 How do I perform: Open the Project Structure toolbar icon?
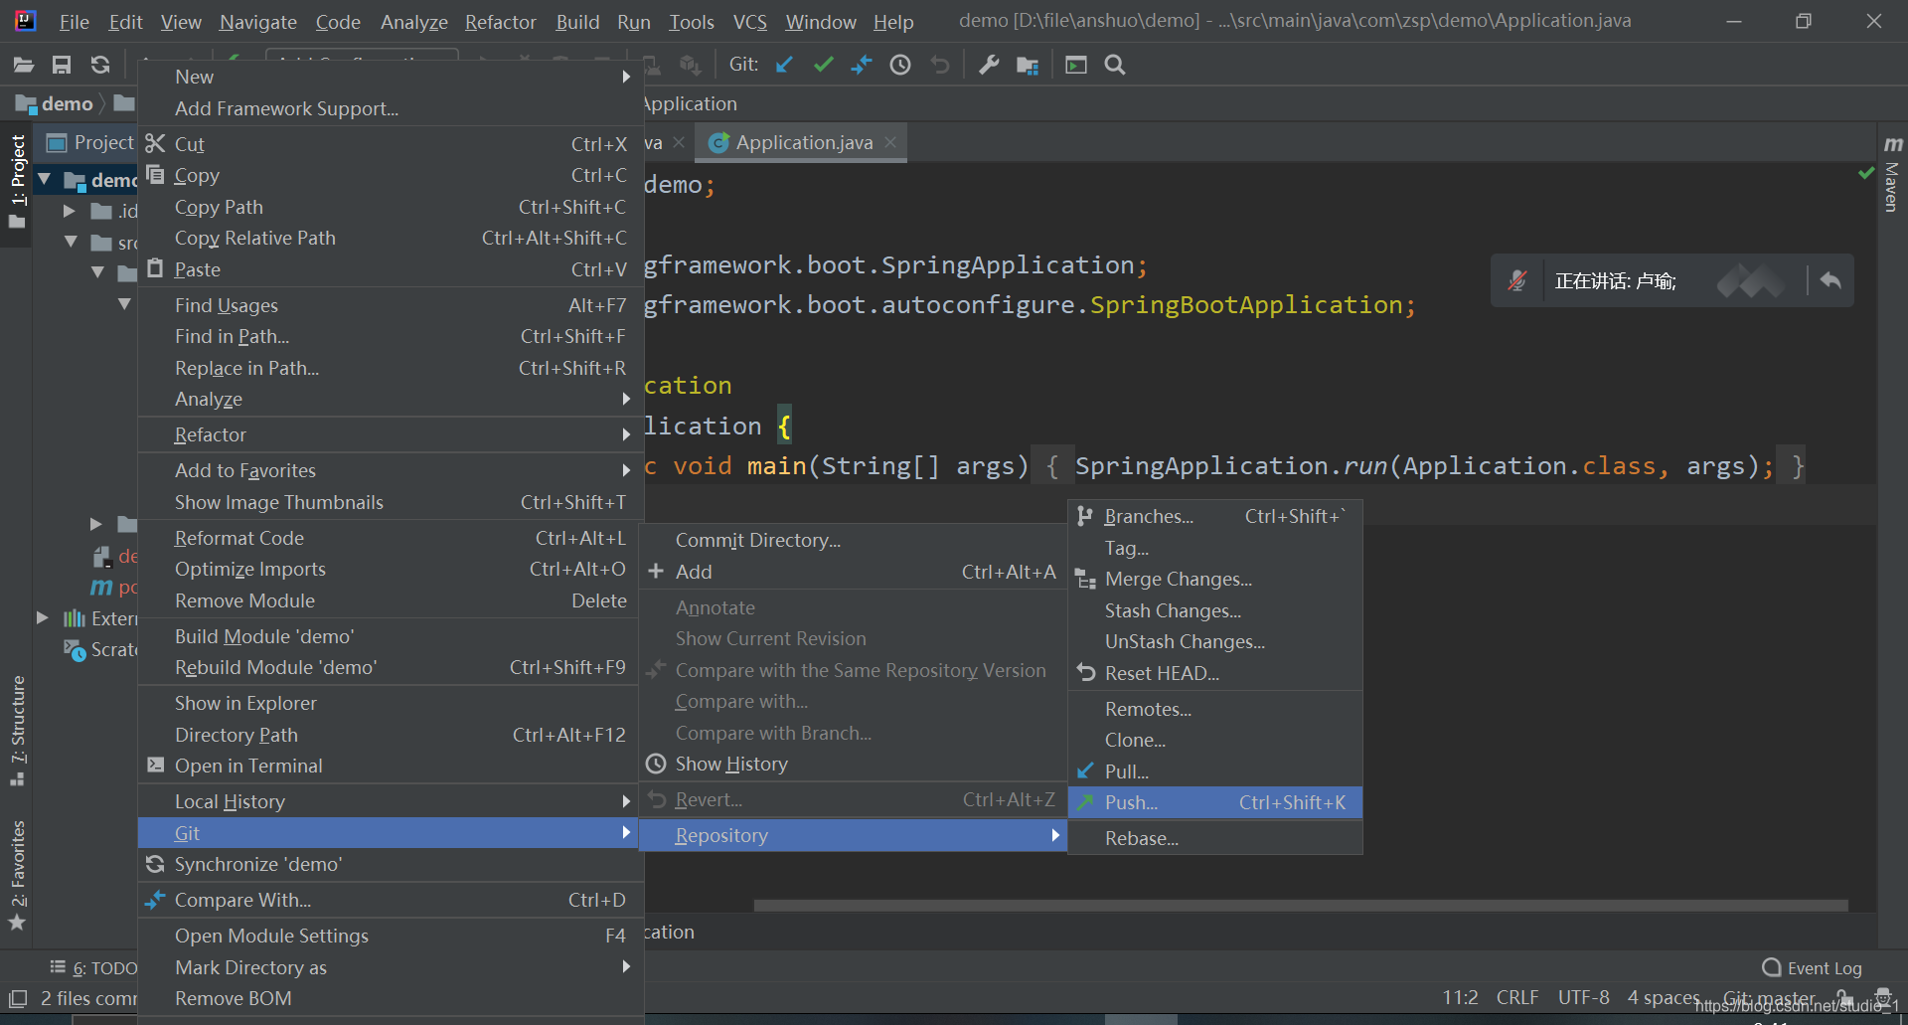click(1028, 65)
